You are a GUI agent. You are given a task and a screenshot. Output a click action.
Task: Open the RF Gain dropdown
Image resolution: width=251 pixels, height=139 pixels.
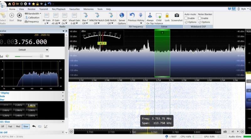46,19
